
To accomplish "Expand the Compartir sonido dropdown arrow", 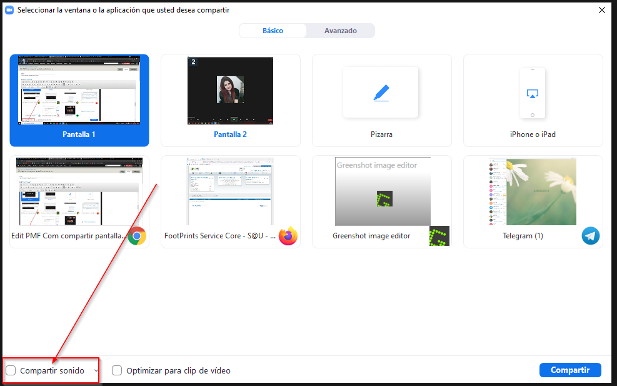I will [x=96, y=370].
